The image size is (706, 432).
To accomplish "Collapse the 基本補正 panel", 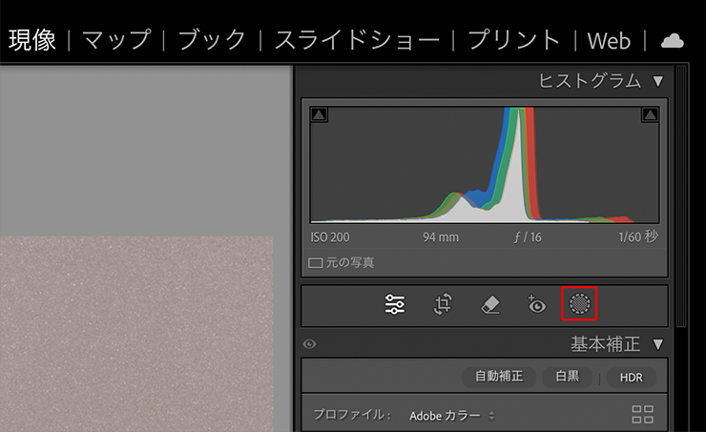I will point(657,343).
